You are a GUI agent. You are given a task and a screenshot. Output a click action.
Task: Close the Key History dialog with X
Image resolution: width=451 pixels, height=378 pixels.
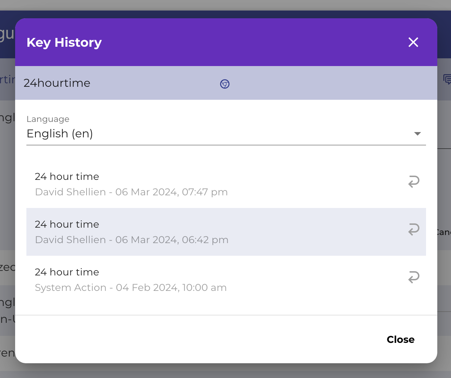click(x=413, y=43)
